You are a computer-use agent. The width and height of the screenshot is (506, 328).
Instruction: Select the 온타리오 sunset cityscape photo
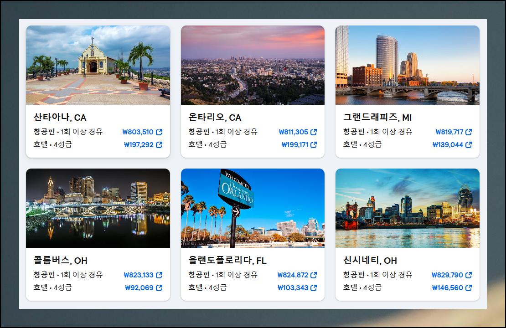253,65
